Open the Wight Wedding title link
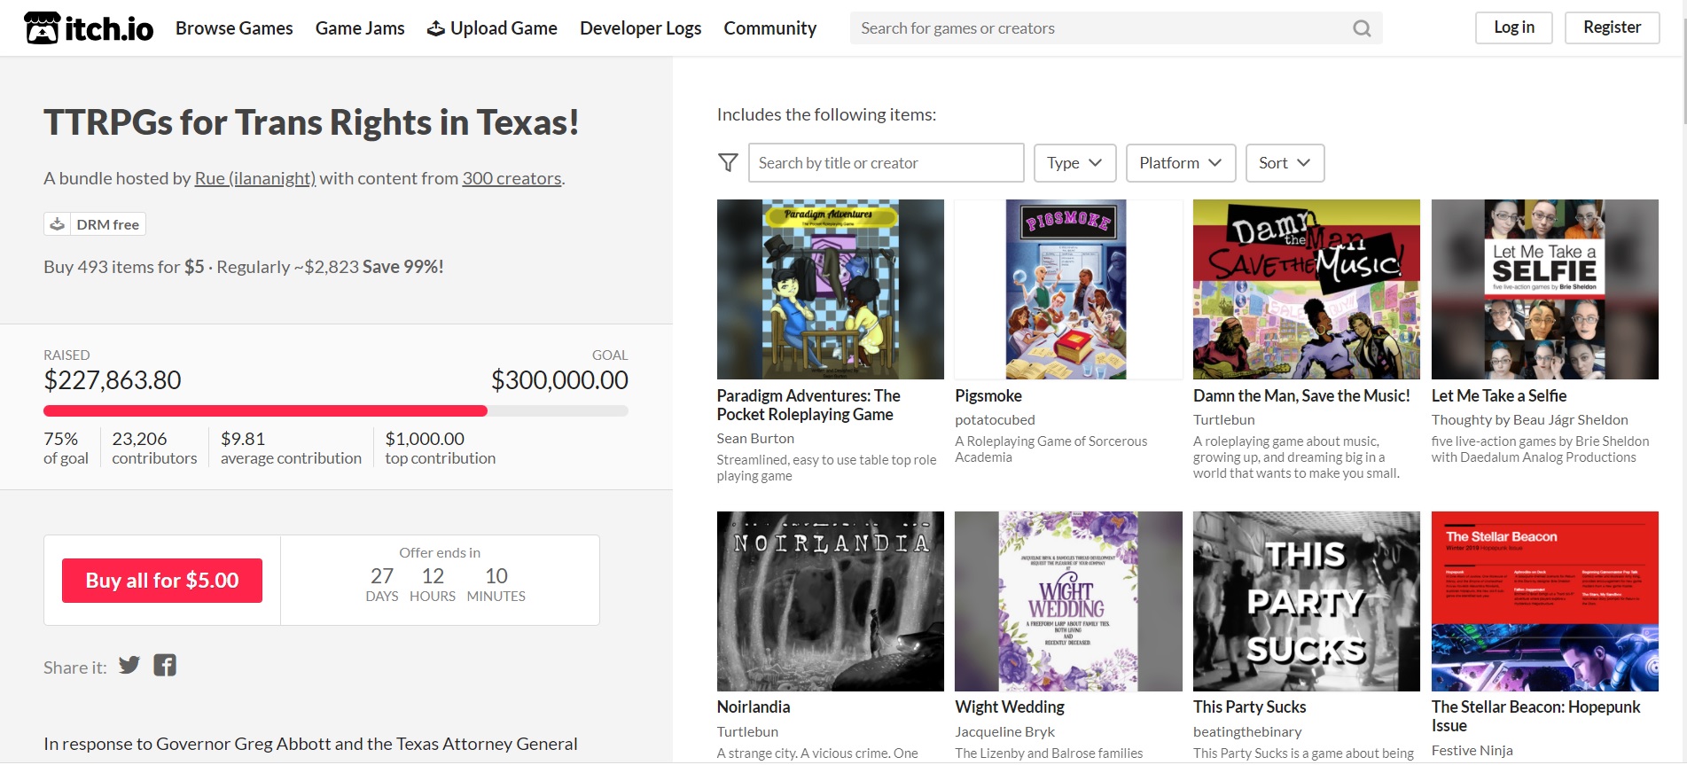 click(x=1010, y=707)
